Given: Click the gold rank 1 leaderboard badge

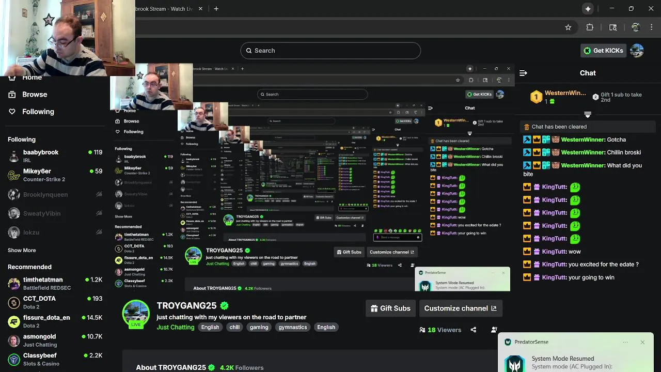Looking at the screenshot, I should 536,97.
